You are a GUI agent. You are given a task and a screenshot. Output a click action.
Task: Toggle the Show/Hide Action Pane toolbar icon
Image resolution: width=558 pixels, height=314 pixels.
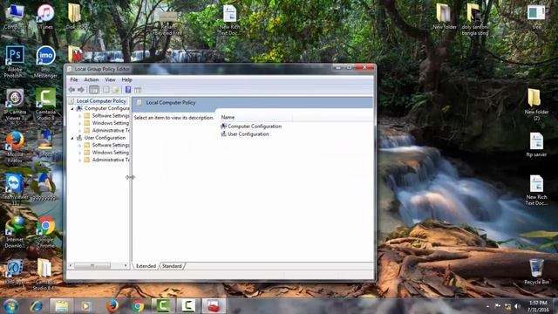[138, 90]
